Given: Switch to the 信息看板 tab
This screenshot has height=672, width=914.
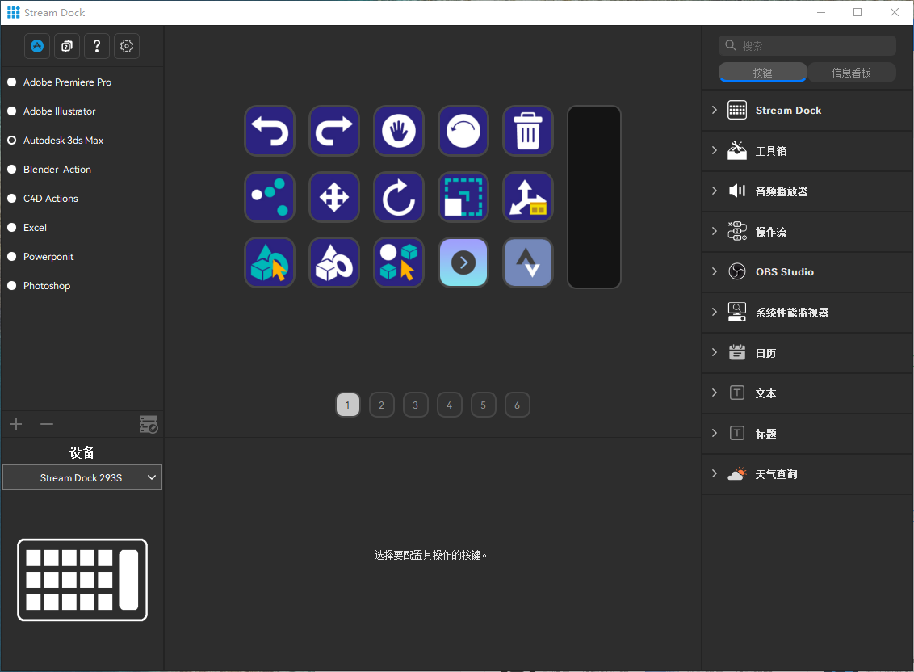Looking at the screenshot, I should 852,73.
